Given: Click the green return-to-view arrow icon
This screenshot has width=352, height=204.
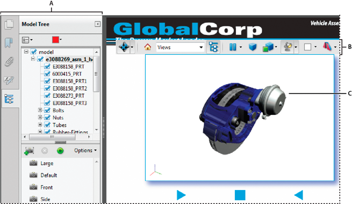Looking at the screenshot, I should [x=60, y=151].
